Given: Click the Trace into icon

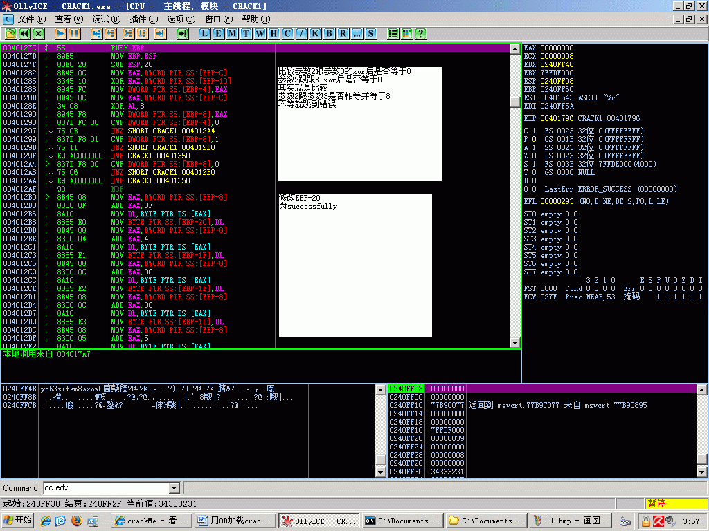Looking at the screenshot, I should (128, 33).
